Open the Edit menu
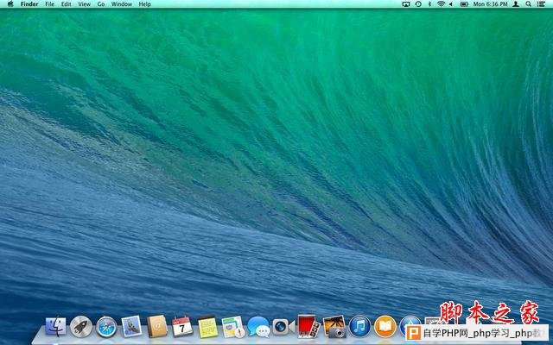The height and width of the screenshot is (345, 553). point(66,4)
